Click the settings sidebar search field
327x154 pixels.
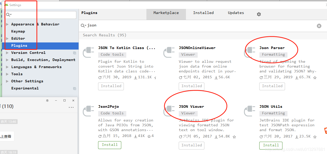click(41, 15)
